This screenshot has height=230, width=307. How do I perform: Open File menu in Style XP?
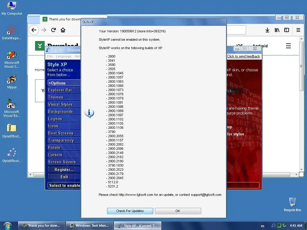tap(50, 56)
